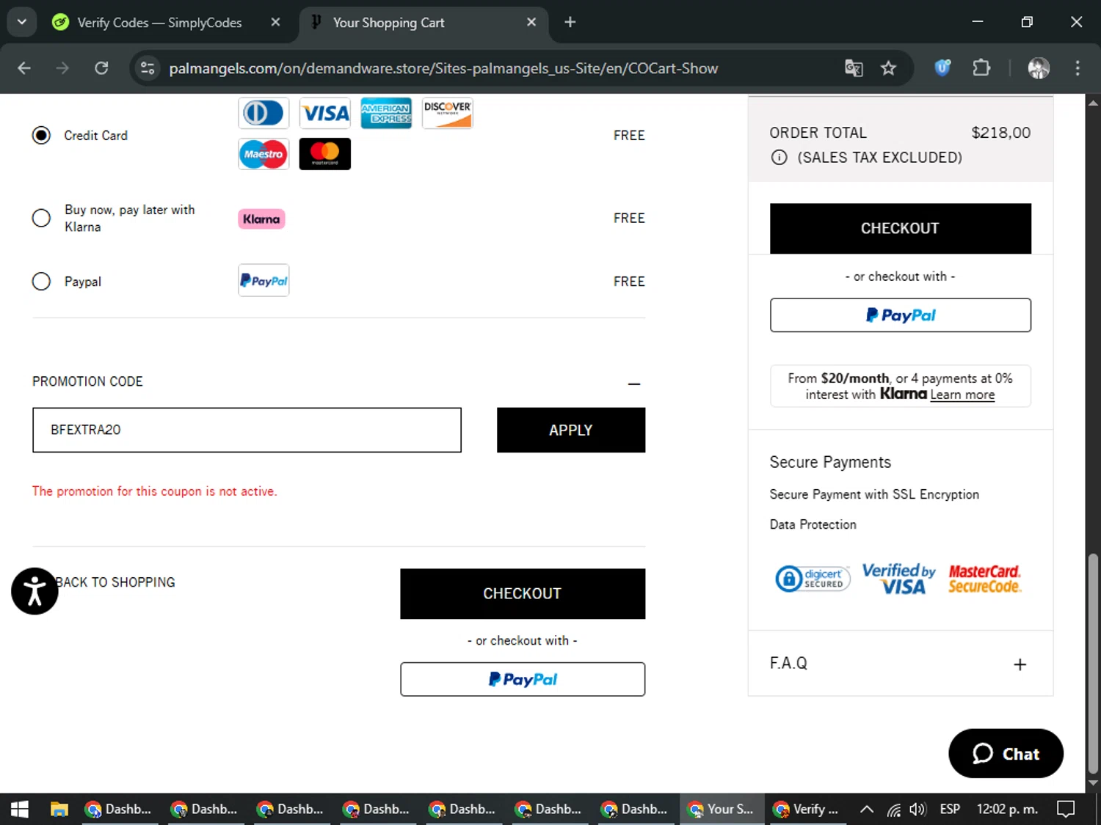
Task: Close the Verify Codes tab
Action: 275,22
